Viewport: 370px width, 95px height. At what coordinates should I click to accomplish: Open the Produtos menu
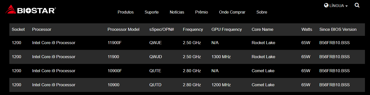[x=126, y=12]
